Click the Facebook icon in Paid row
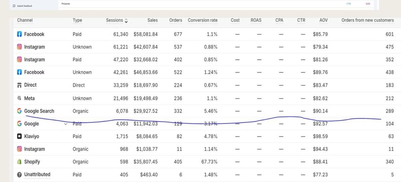The image size is (401, 182). coord(19,34)
